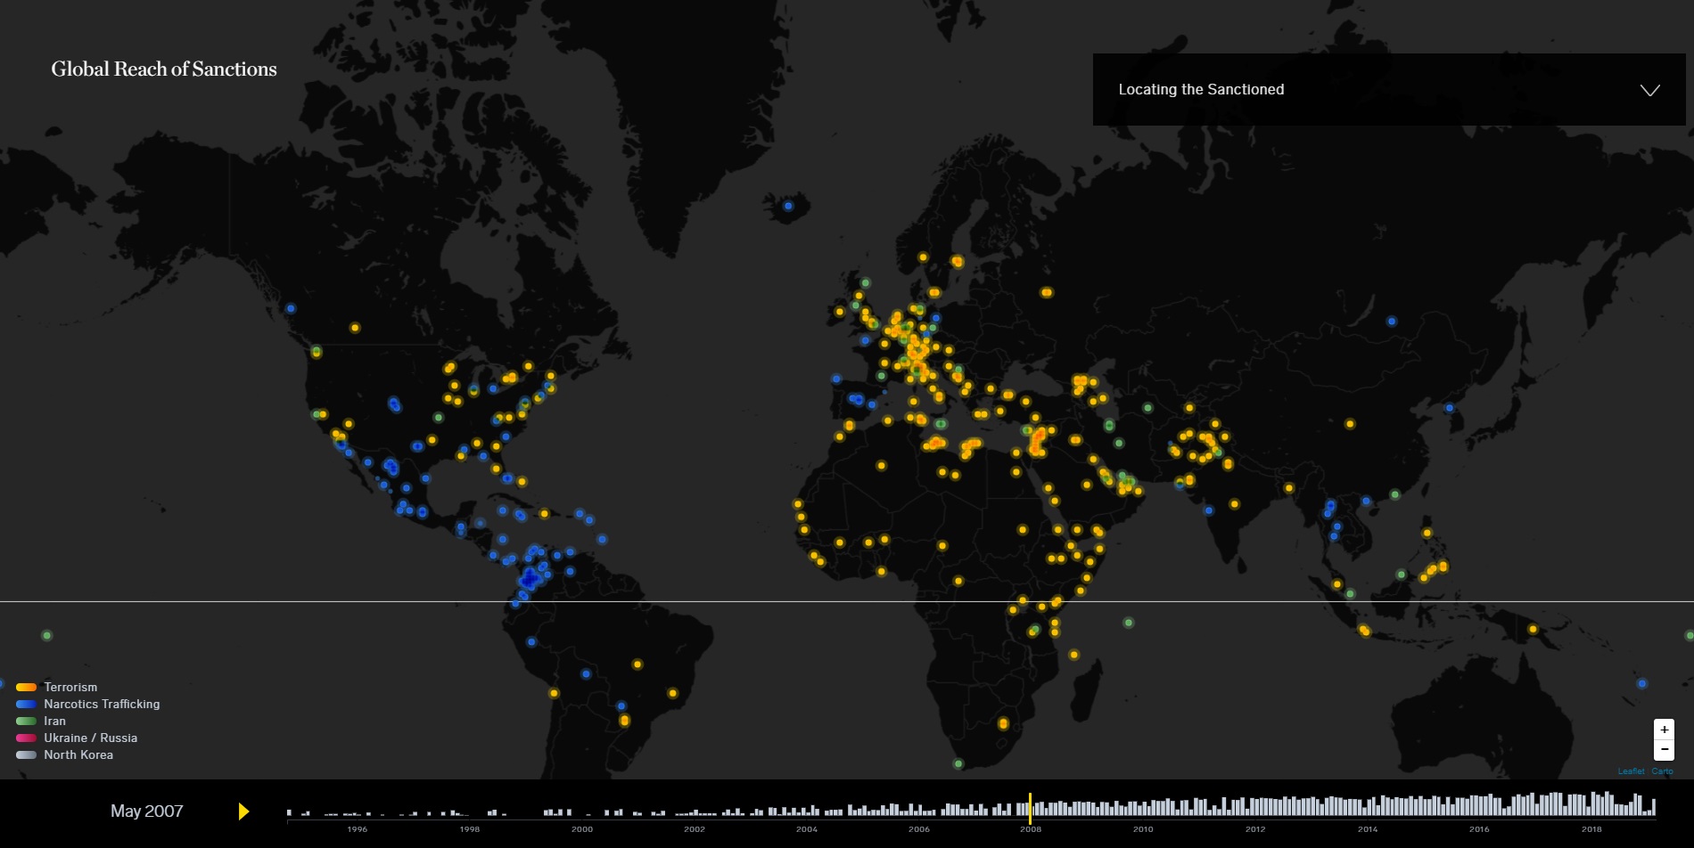Toggle the Ukraine / Russia legend label
Image resolution: width=1694 pixels, height=848 pixels.
(91, 738)
